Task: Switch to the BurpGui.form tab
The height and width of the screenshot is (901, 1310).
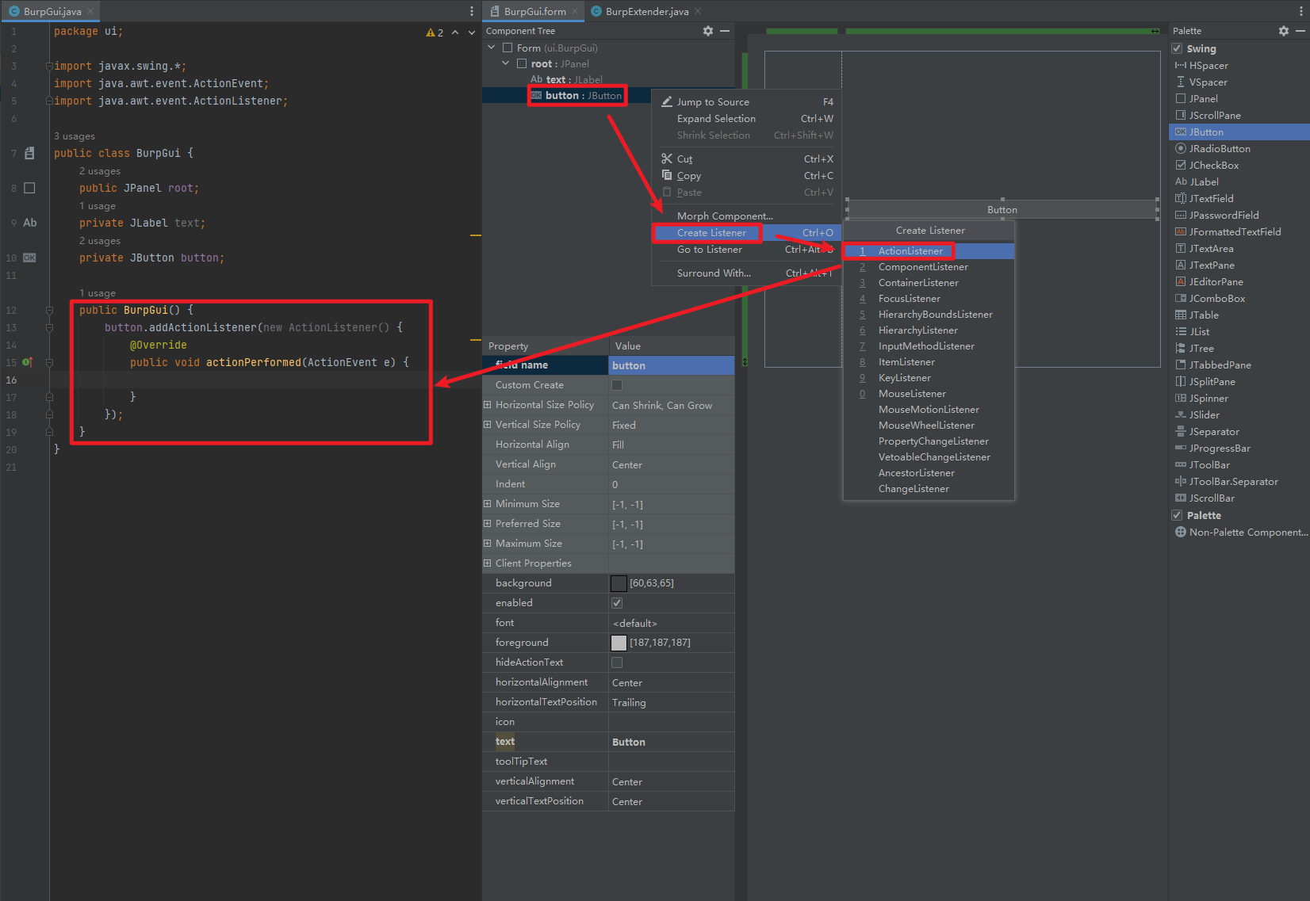Action: point(534,11)
